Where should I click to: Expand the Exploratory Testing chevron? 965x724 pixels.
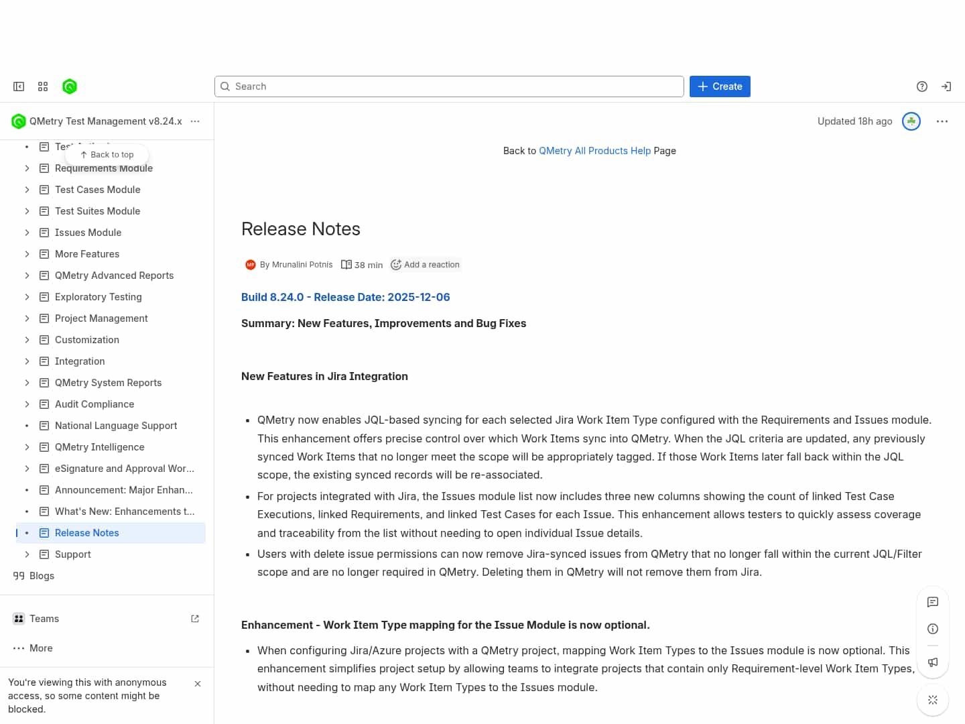click(27, 297)
